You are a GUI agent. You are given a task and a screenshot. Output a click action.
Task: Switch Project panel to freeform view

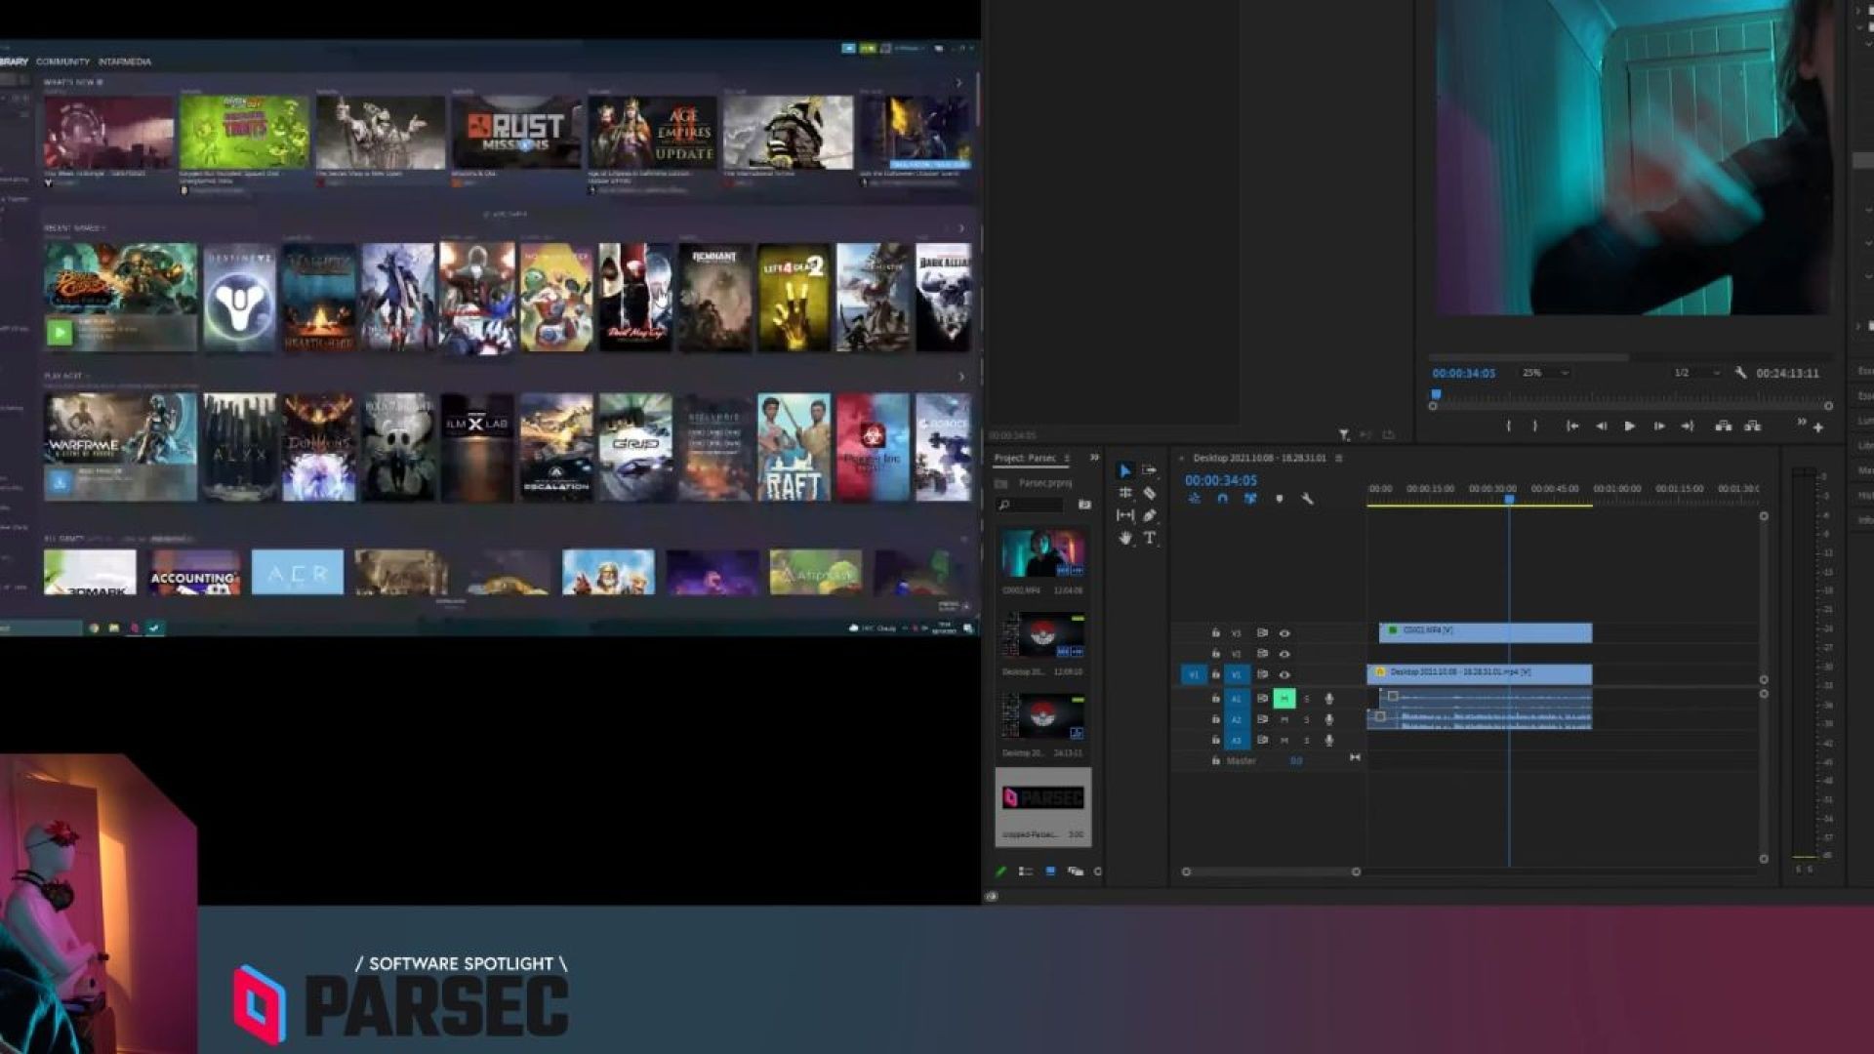point(1076,872)
